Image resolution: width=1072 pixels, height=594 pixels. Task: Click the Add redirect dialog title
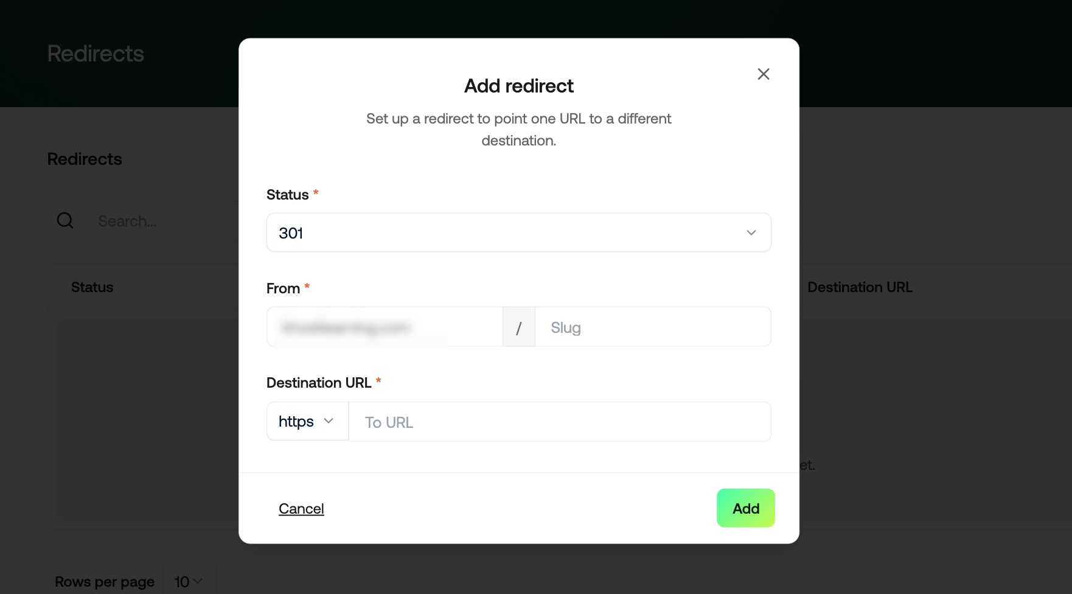tap(519, 86)
